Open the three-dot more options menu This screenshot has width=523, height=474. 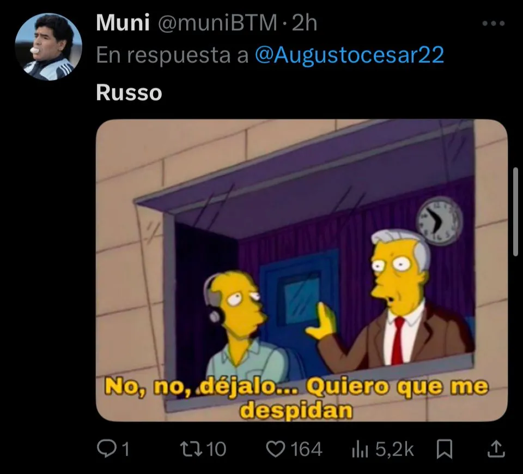pyautogui.click(x=494, y=23)
